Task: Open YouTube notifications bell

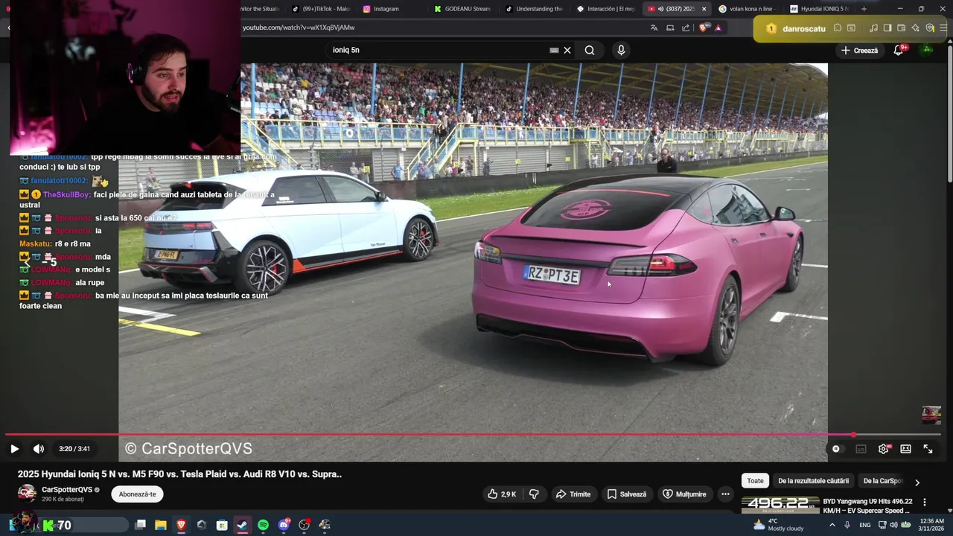Action: 899,50
